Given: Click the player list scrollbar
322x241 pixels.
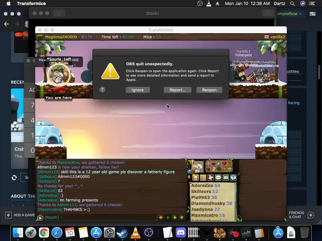Looking at the screenshot, I should pos(236,202).
